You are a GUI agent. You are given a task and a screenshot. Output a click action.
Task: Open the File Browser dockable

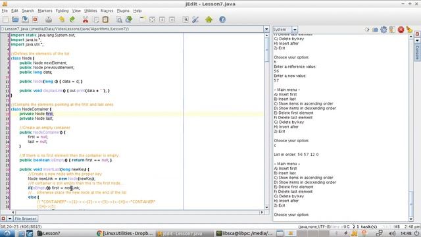click(x=26, y=219)
